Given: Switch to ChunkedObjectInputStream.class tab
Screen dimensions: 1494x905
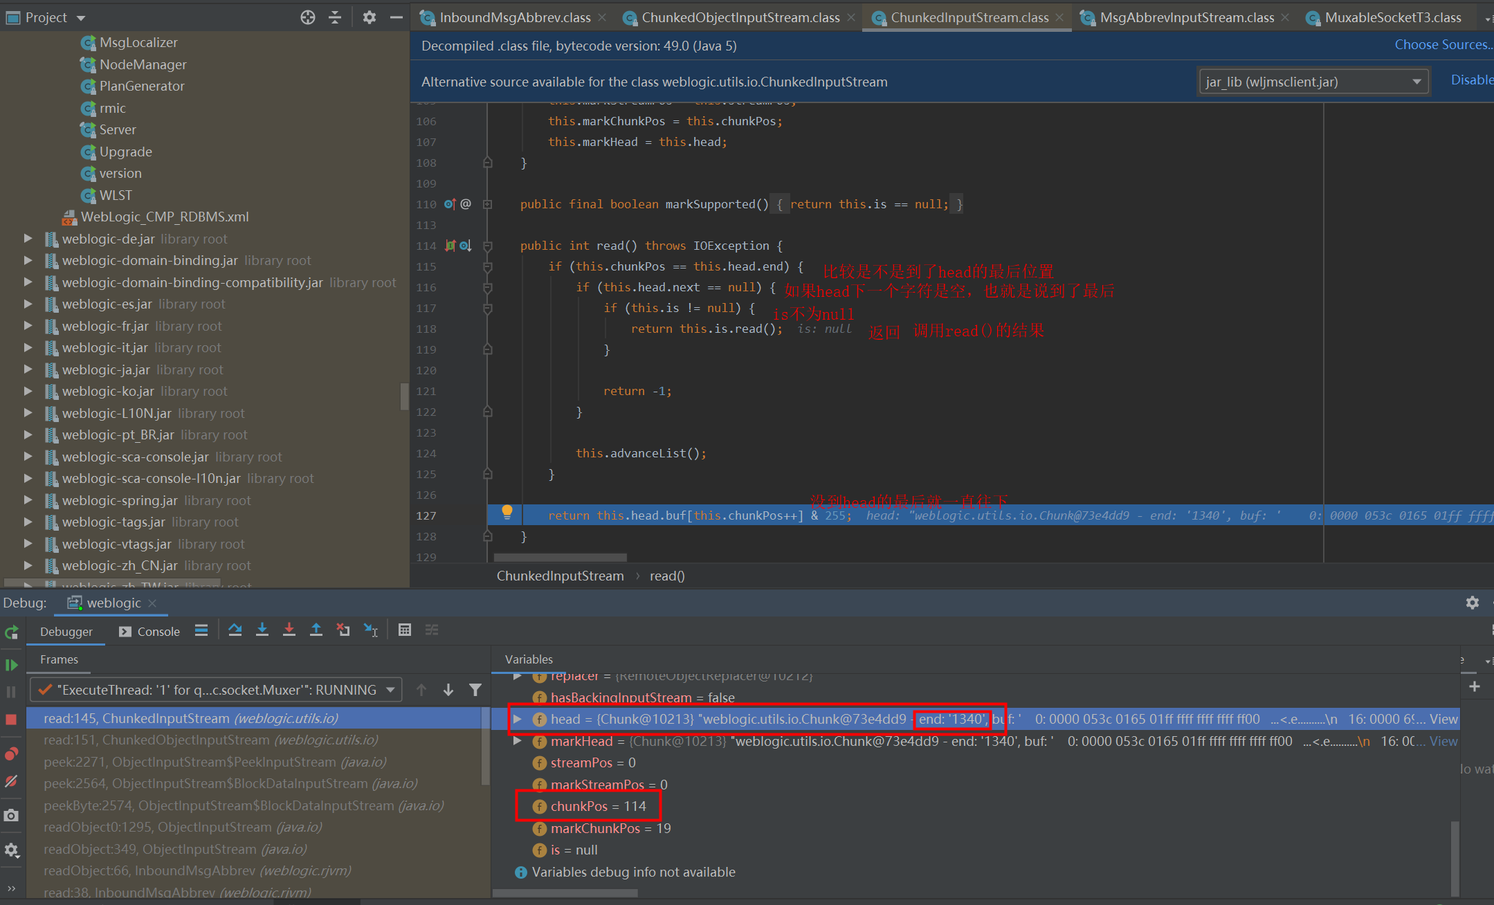Looking at the screenshot, I should [x=740, y=17].
